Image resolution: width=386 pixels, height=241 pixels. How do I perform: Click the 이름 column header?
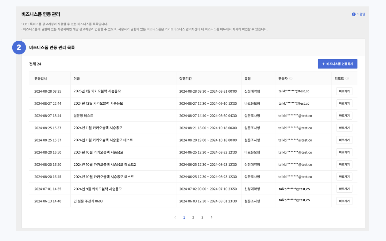click(x=77, y=79)
